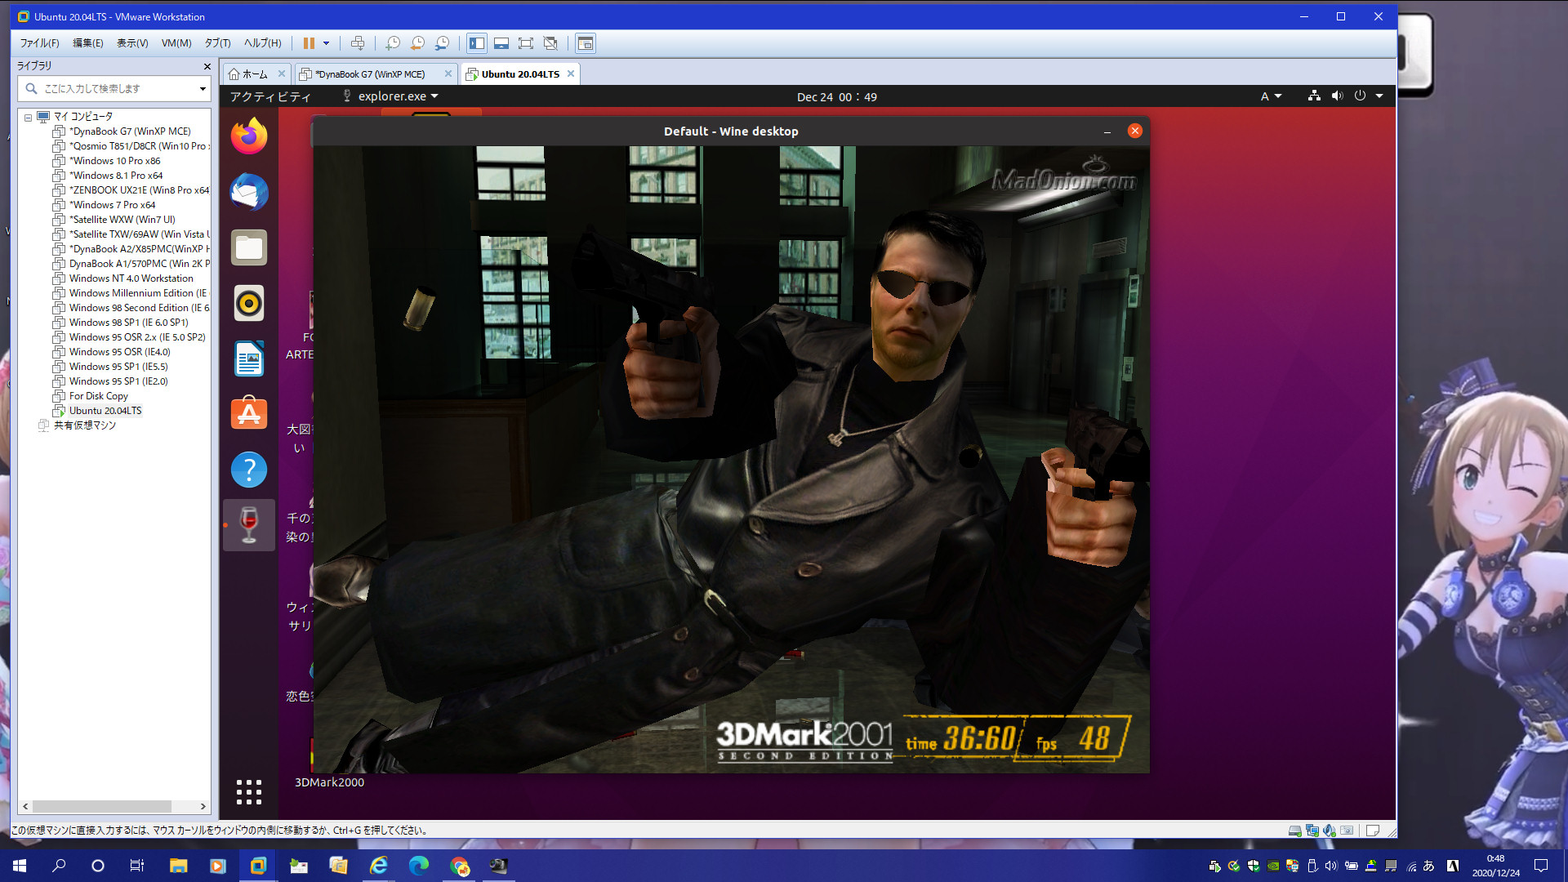The height and width of the screenshot is (882, 1568).
Task: Launch Firefox from the Ubuntu dock
Action: [249, 136]
